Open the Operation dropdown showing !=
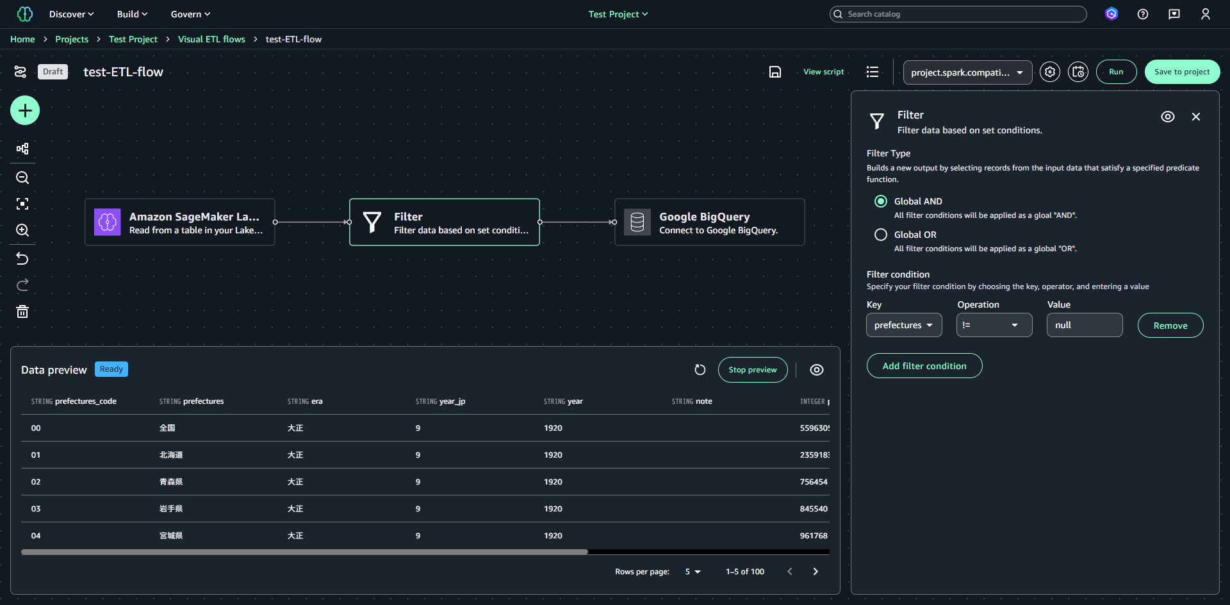 [x=994, y=325]
